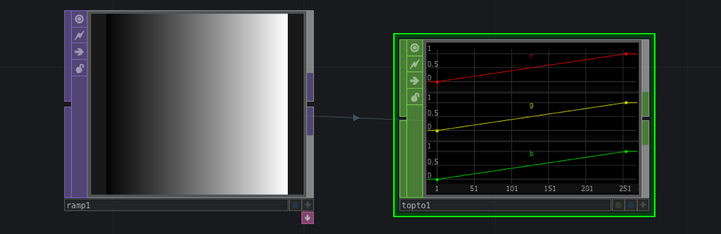Click ramp1's upper purple output connector
721x234 pixels.
pos(310,87)
